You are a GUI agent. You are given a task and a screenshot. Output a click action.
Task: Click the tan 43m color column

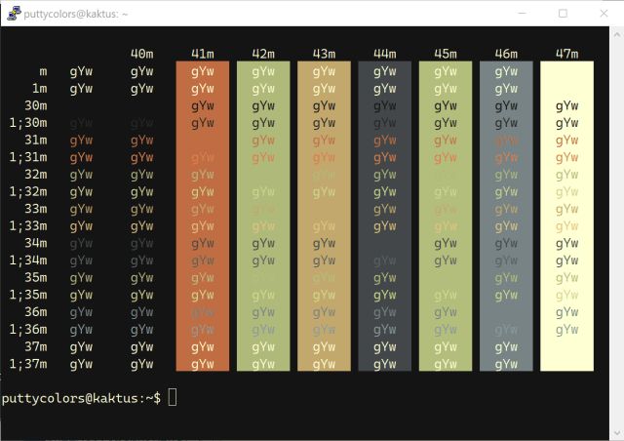tap(324, 215)
